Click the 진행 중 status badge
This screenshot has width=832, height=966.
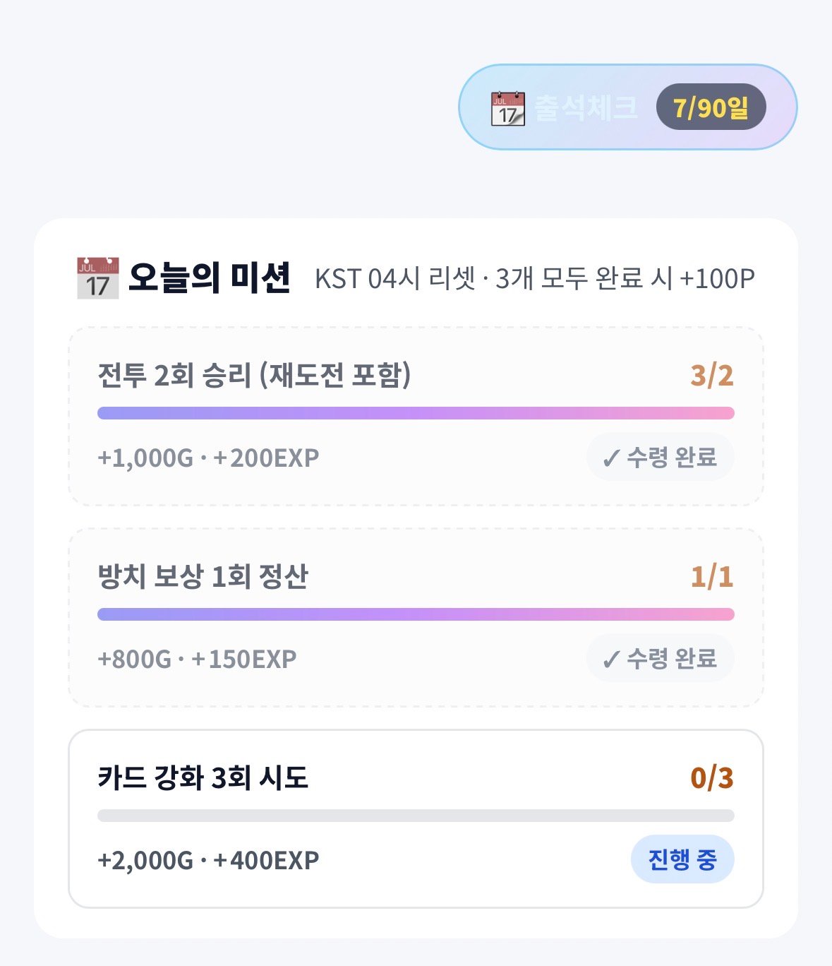tap(682, 859)
